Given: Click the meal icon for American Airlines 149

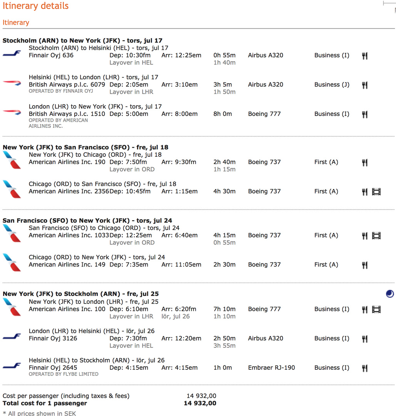Looking at the screenshot, I should (364, 265).
